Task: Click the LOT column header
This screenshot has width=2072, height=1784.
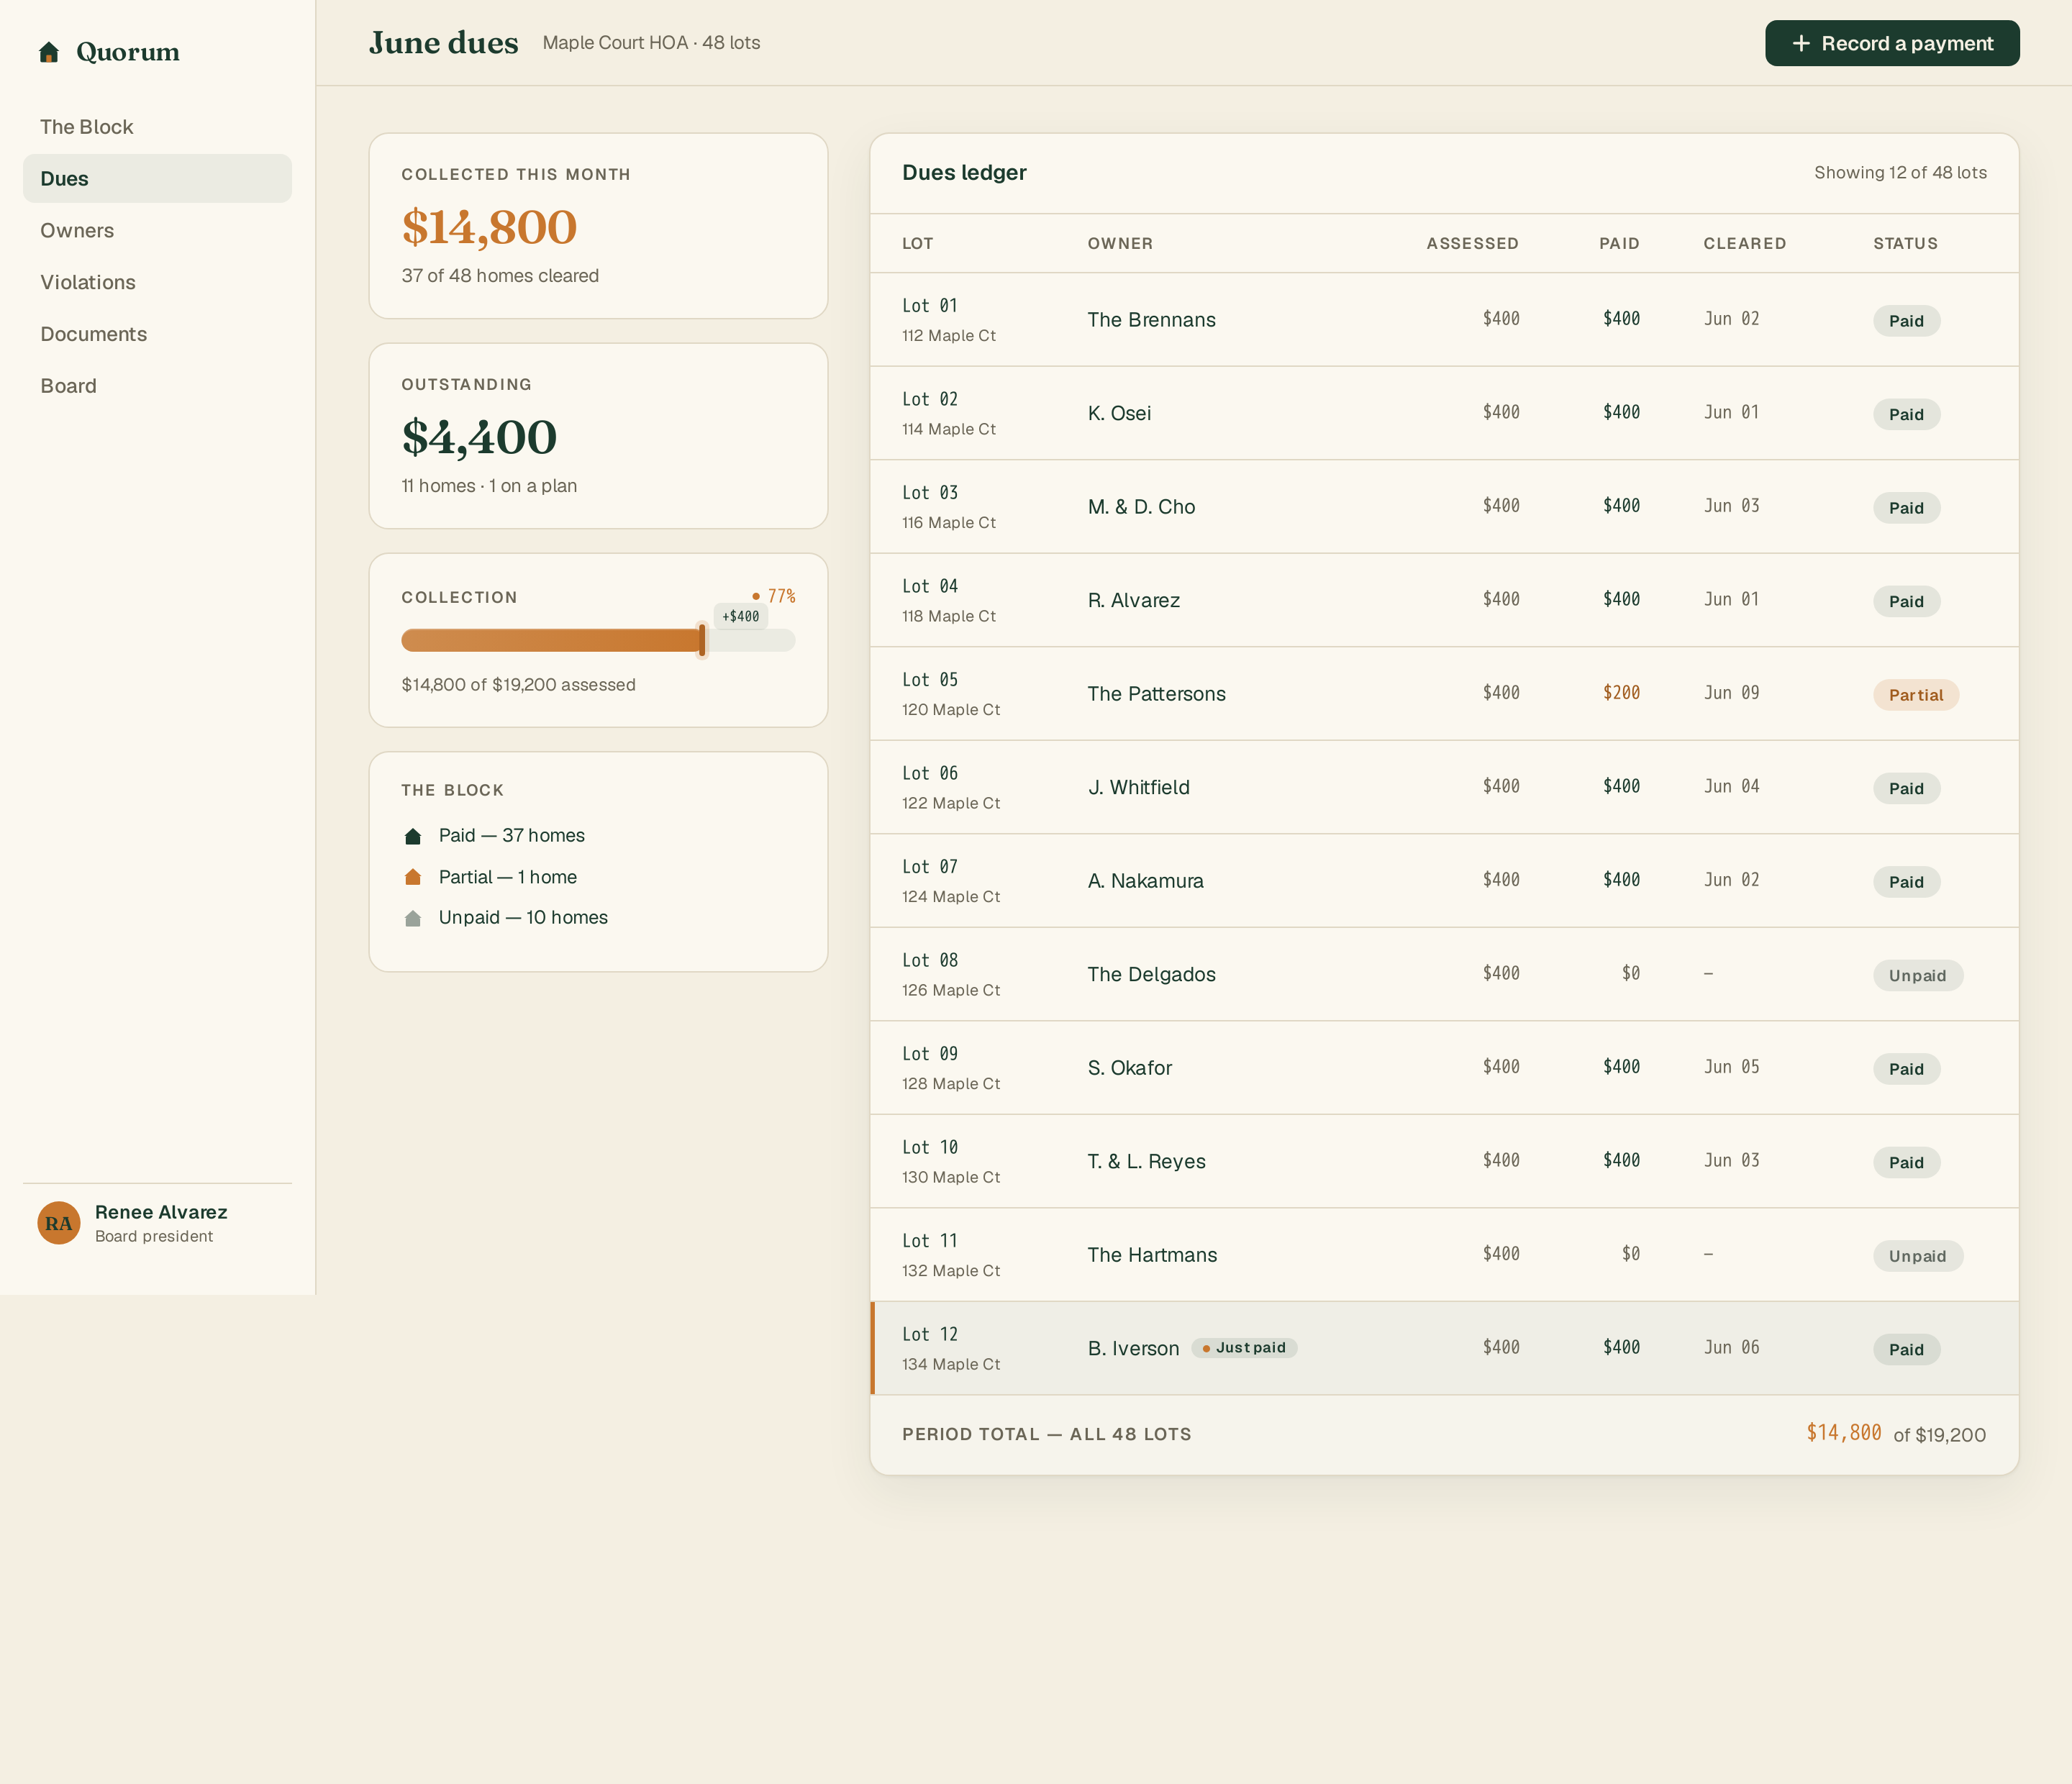Action: coord(917,243)
